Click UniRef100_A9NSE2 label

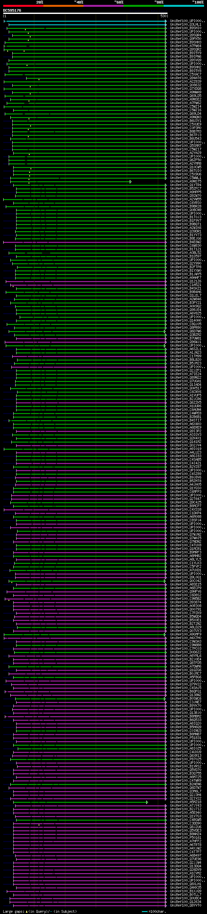click(186, 99)
